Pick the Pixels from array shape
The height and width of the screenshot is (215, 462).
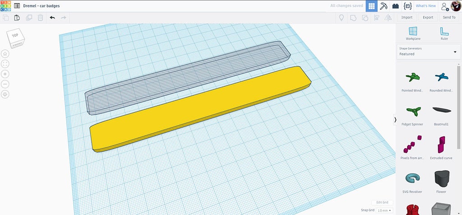(x=413, y=148)
